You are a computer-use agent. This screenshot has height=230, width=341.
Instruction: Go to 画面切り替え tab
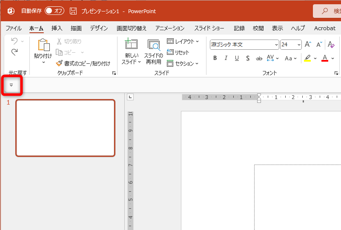click(x=132, y=28)
